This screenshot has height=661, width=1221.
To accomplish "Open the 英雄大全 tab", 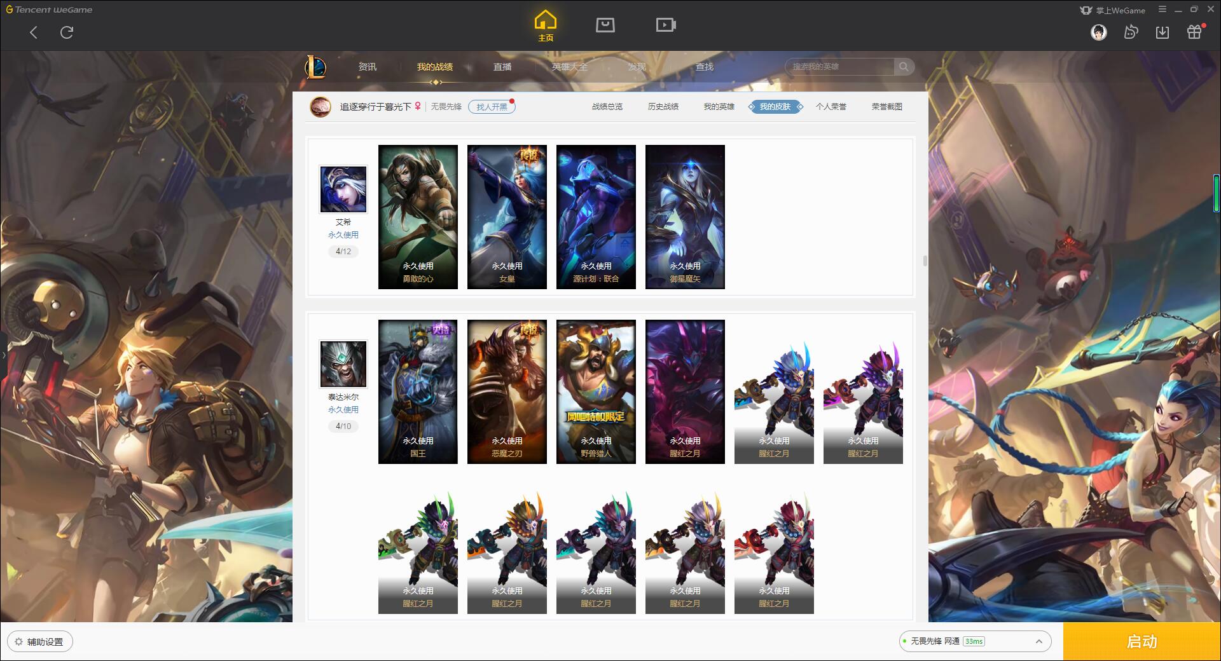I will [x=570, y=67].
